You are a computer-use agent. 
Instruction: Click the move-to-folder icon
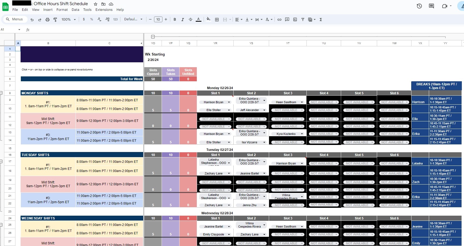[103, 4]
